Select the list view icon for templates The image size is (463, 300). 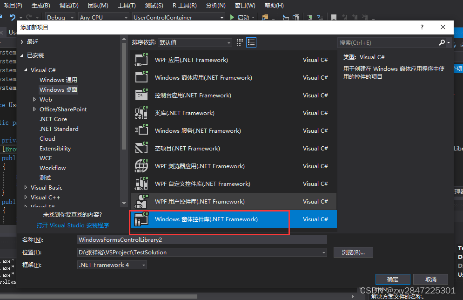coord(251,42)
